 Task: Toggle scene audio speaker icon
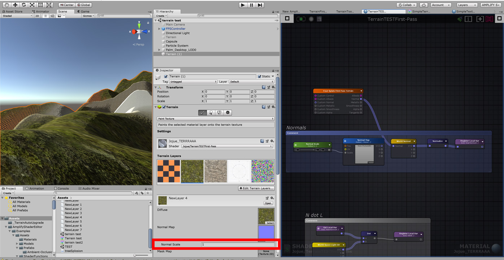click(x=52, y=16)
